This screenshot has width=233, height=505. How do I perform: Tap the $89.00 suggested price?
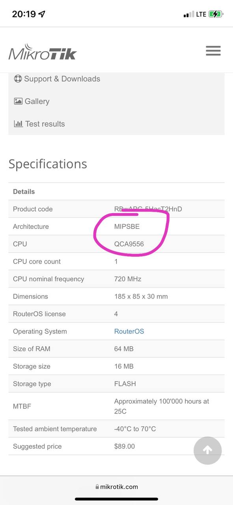(x=125, y=446)
